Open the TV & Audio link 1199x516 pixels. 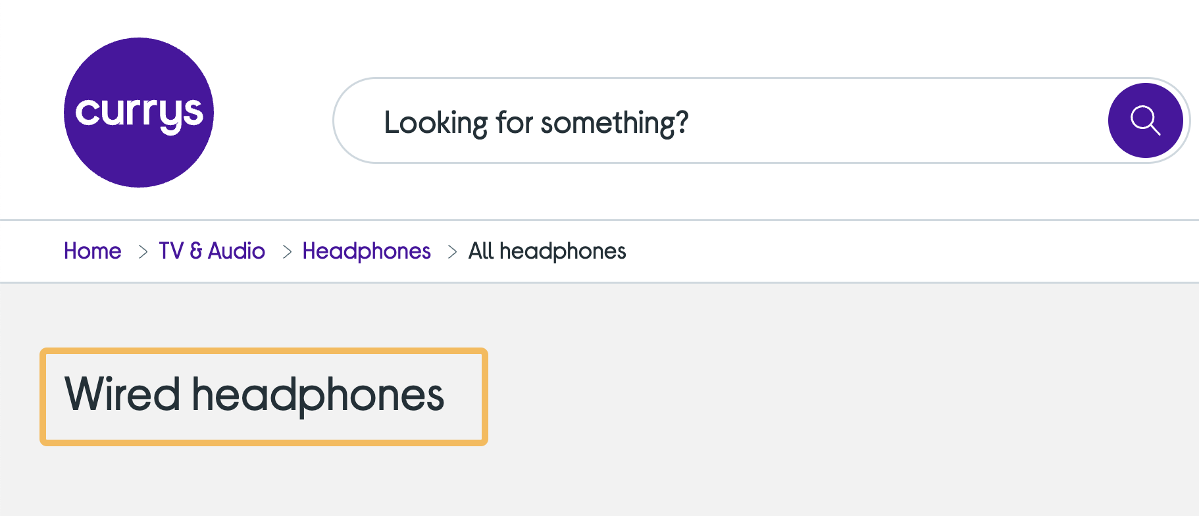coord(212,251)
